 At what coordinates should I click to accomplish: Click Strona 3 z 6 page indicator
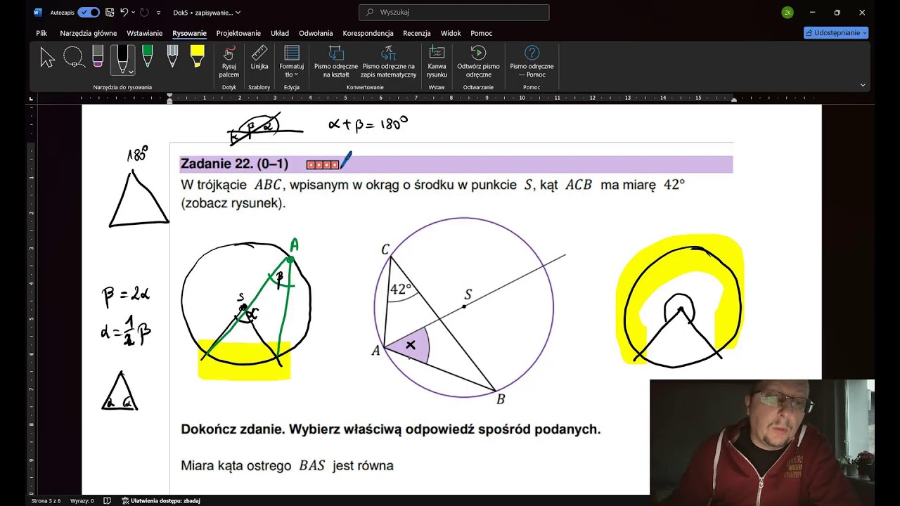46,501
